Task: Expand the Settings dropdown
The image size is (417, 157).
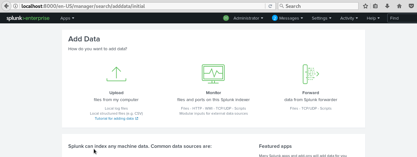Action: click(x=322, y=18)
